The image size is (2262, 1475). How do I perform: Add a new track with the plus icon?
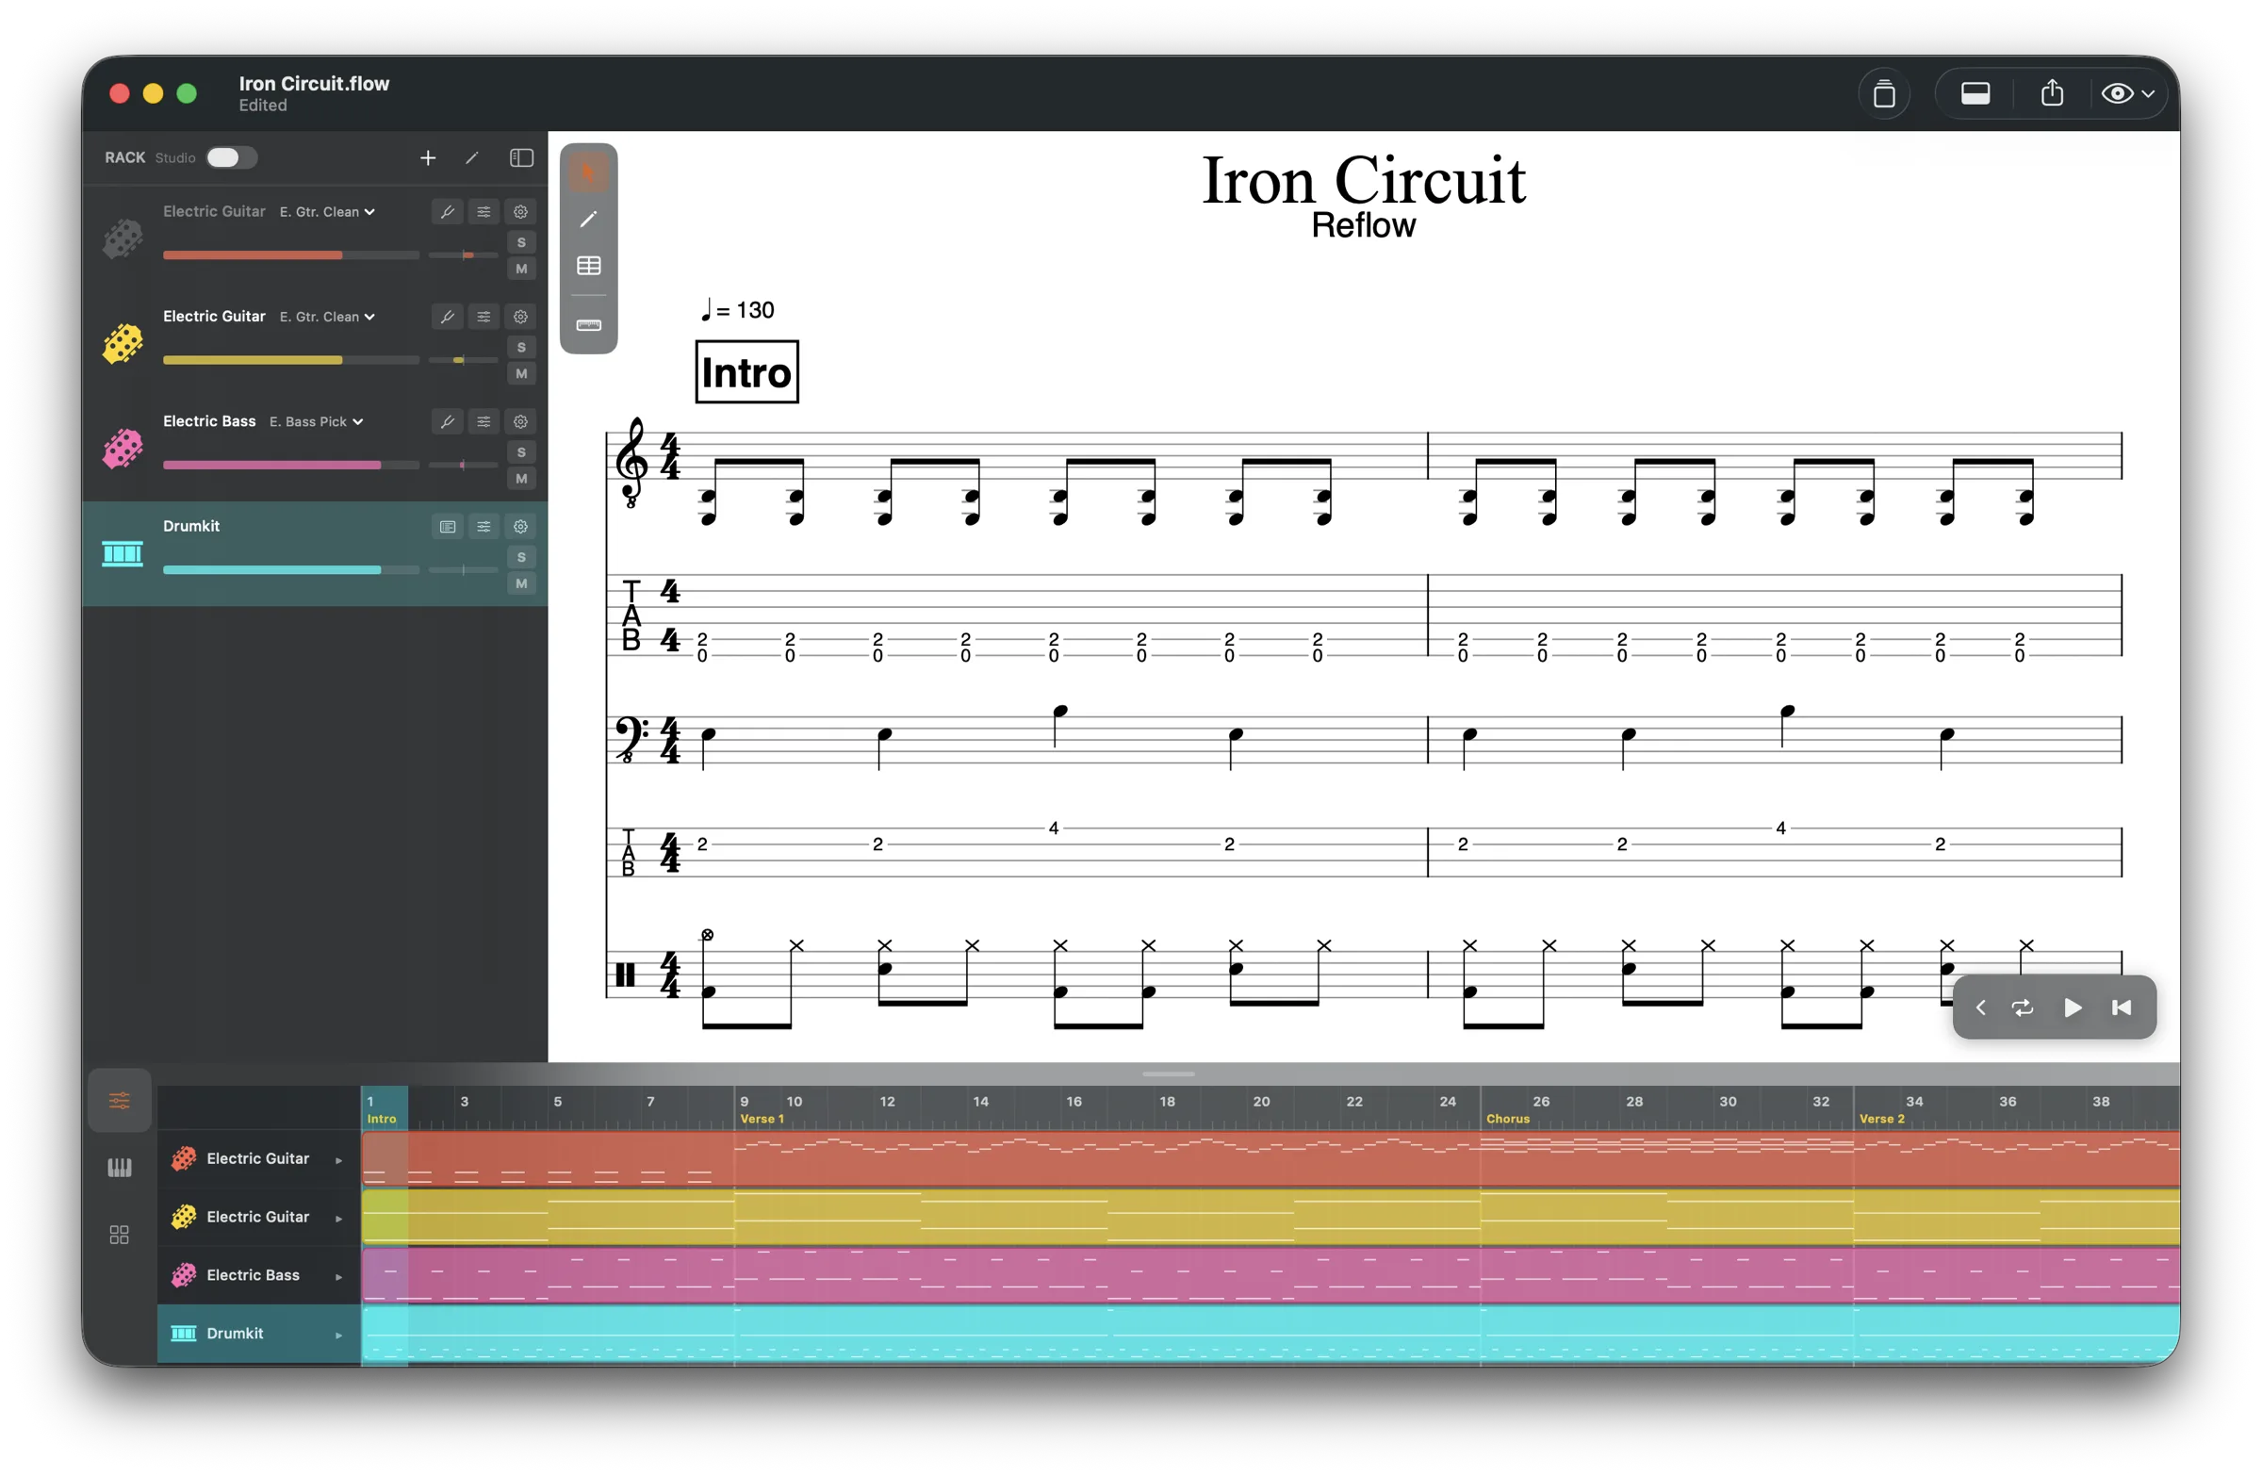point(428,157)
